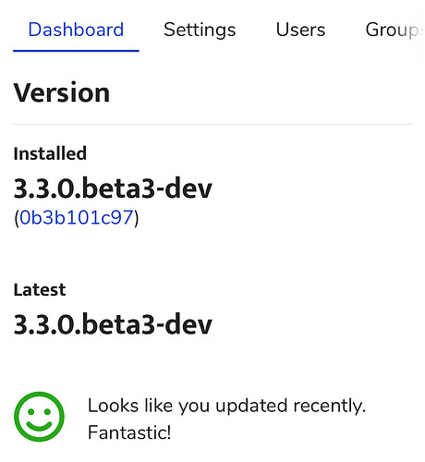This screenshot has height=462, width=425.
Task: Select installed version 3.3.0.beta3-dev
Action: (113, 188)
